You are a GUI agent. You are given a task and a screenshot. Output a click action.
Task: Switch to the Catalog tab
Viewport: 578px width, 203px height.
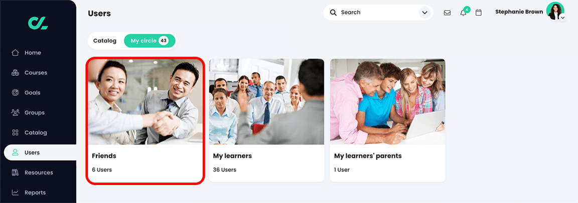[x=105, y=40]
